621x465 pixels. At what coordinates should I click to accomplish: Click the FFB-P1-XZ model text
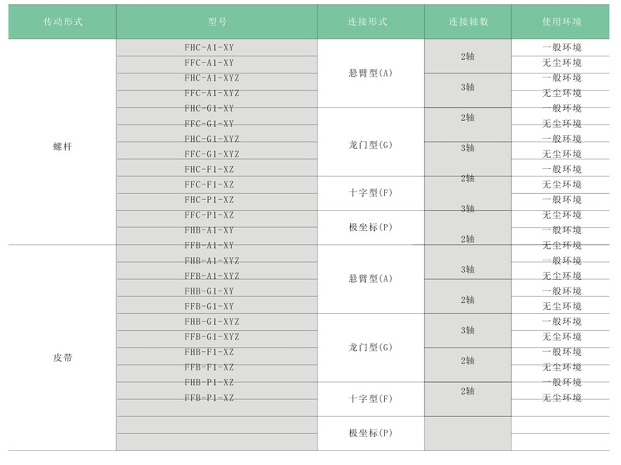tap(209, 398)
